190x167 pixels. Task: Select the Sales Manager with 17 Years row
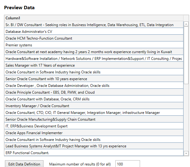94,65
